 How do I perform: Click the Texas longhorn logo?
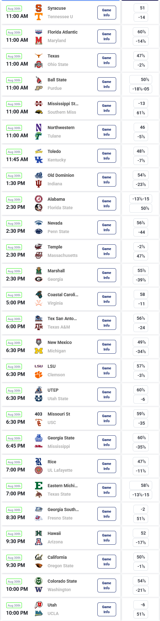pyautogui.click(x=39, y=56)
